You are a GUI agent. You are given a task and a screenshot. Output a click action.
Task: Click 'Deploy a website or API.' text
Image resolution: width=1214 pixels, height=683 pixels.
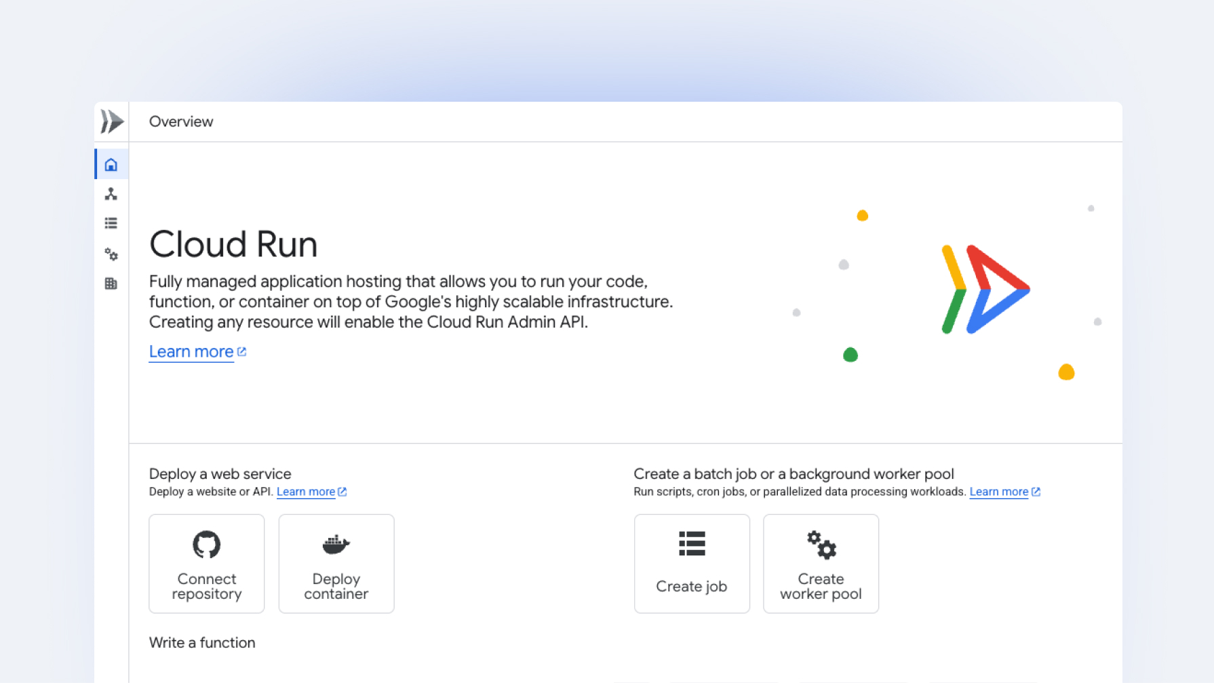click(x=211, y=492)
